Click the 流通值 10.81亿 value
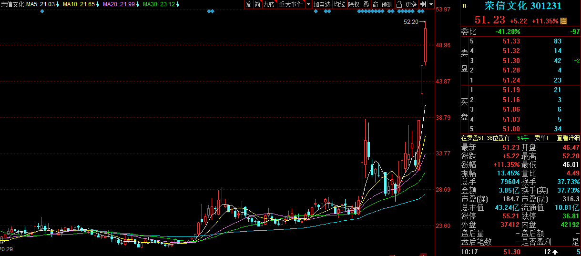The image size is (581, 256). click(568, 207)
